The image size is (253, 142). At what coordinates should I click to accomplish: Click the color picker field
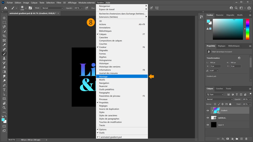(228, 29)
